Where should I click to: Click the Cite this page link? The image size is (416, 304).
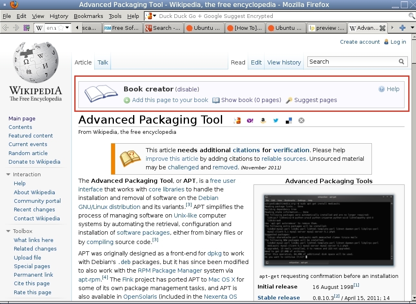(x=32, y=283)
